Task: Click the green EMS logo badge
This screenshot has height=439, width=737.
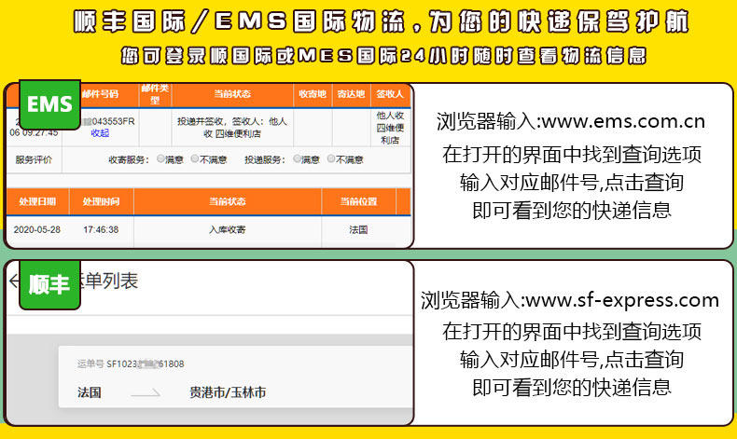Action: click(x=49, y=104)
